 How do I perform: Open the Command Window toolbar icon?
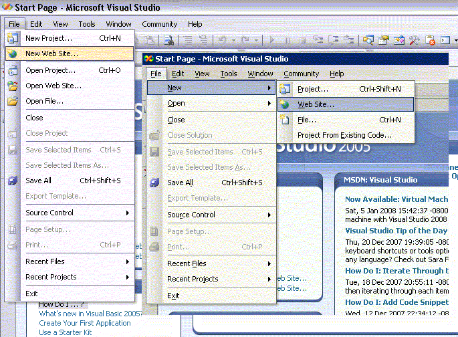click(445, 39)
